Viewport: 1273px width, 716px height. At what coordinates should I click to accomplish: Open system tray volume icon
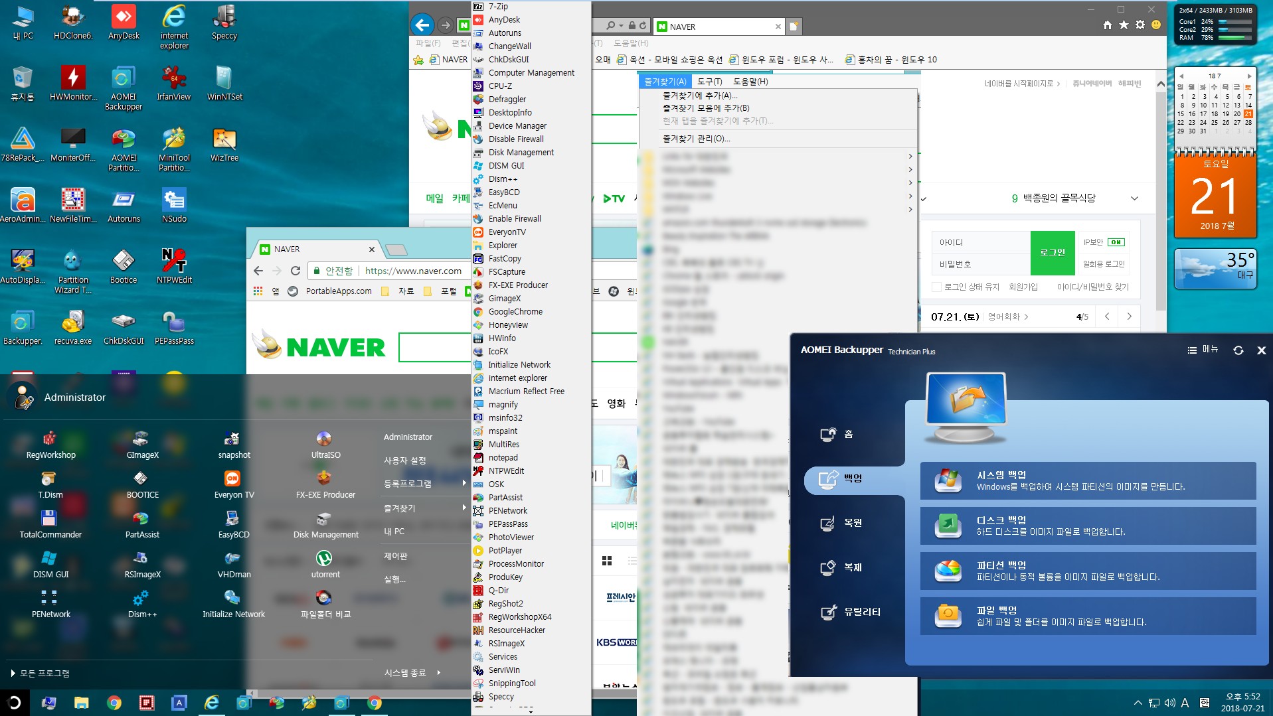(1170, 703)
